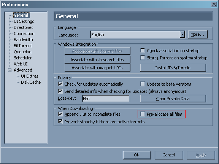This screenshot has width=219, height=164.
Task: Focus the Boss-Key input field
Action: coord(106,99)
